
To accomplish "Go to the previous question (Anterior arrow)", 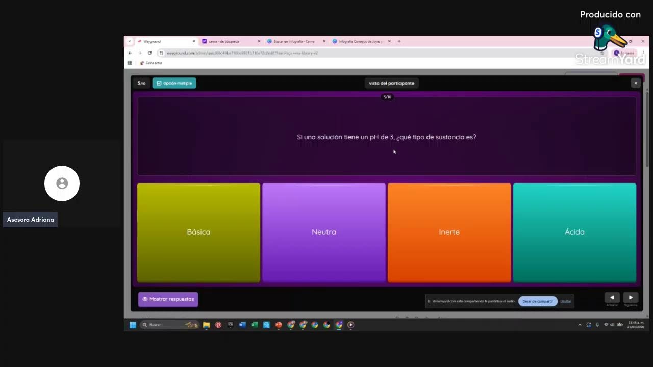I will tap(612, 298).
